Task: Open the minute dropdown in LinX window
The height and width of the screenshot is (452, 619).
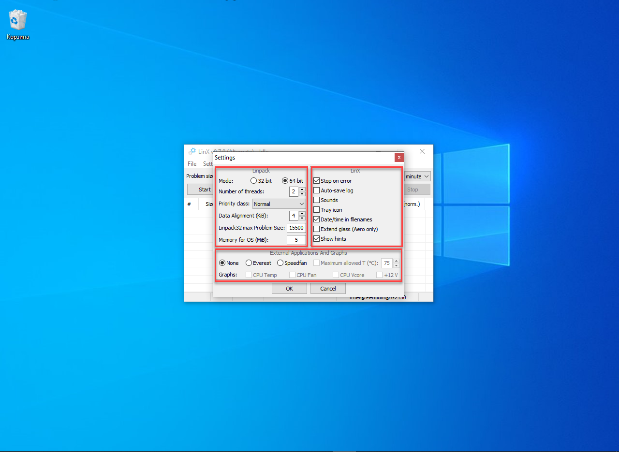Action: (x=417, y=176)
